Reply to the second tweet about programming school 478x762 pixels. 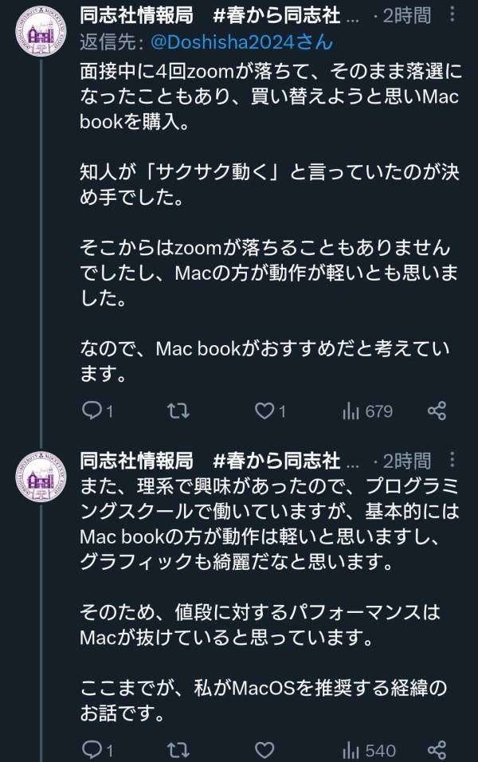pos(93,749)
